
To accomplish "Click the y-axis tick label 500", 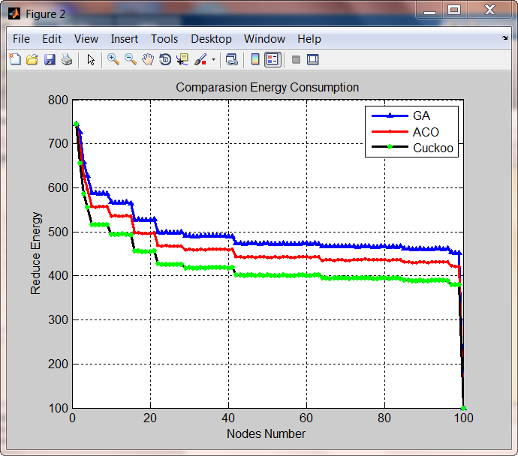I will [x=58, y=232].
